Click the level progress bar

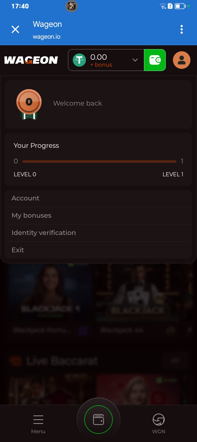point(99,161)
